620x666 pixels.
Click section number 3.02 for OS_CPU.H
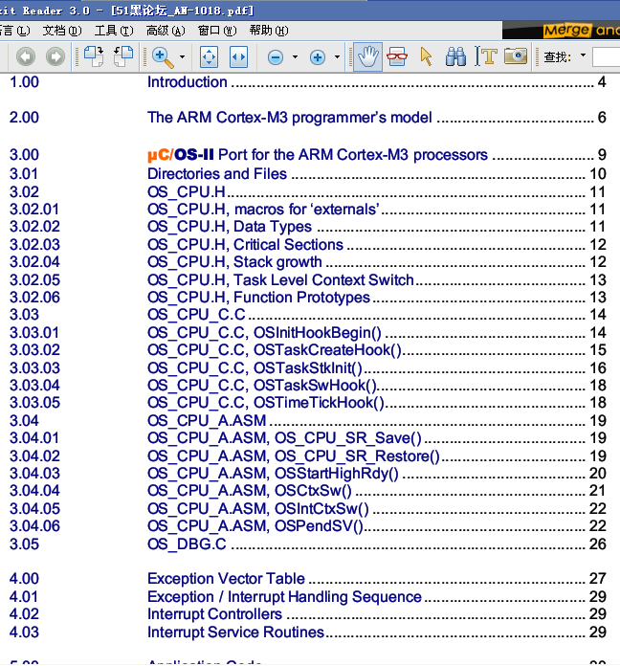click(24, 192)
